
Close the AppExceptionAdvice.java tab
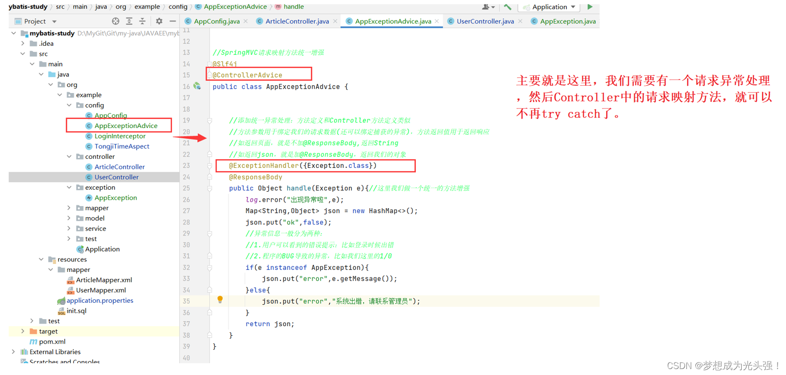[x=437, y=21]
